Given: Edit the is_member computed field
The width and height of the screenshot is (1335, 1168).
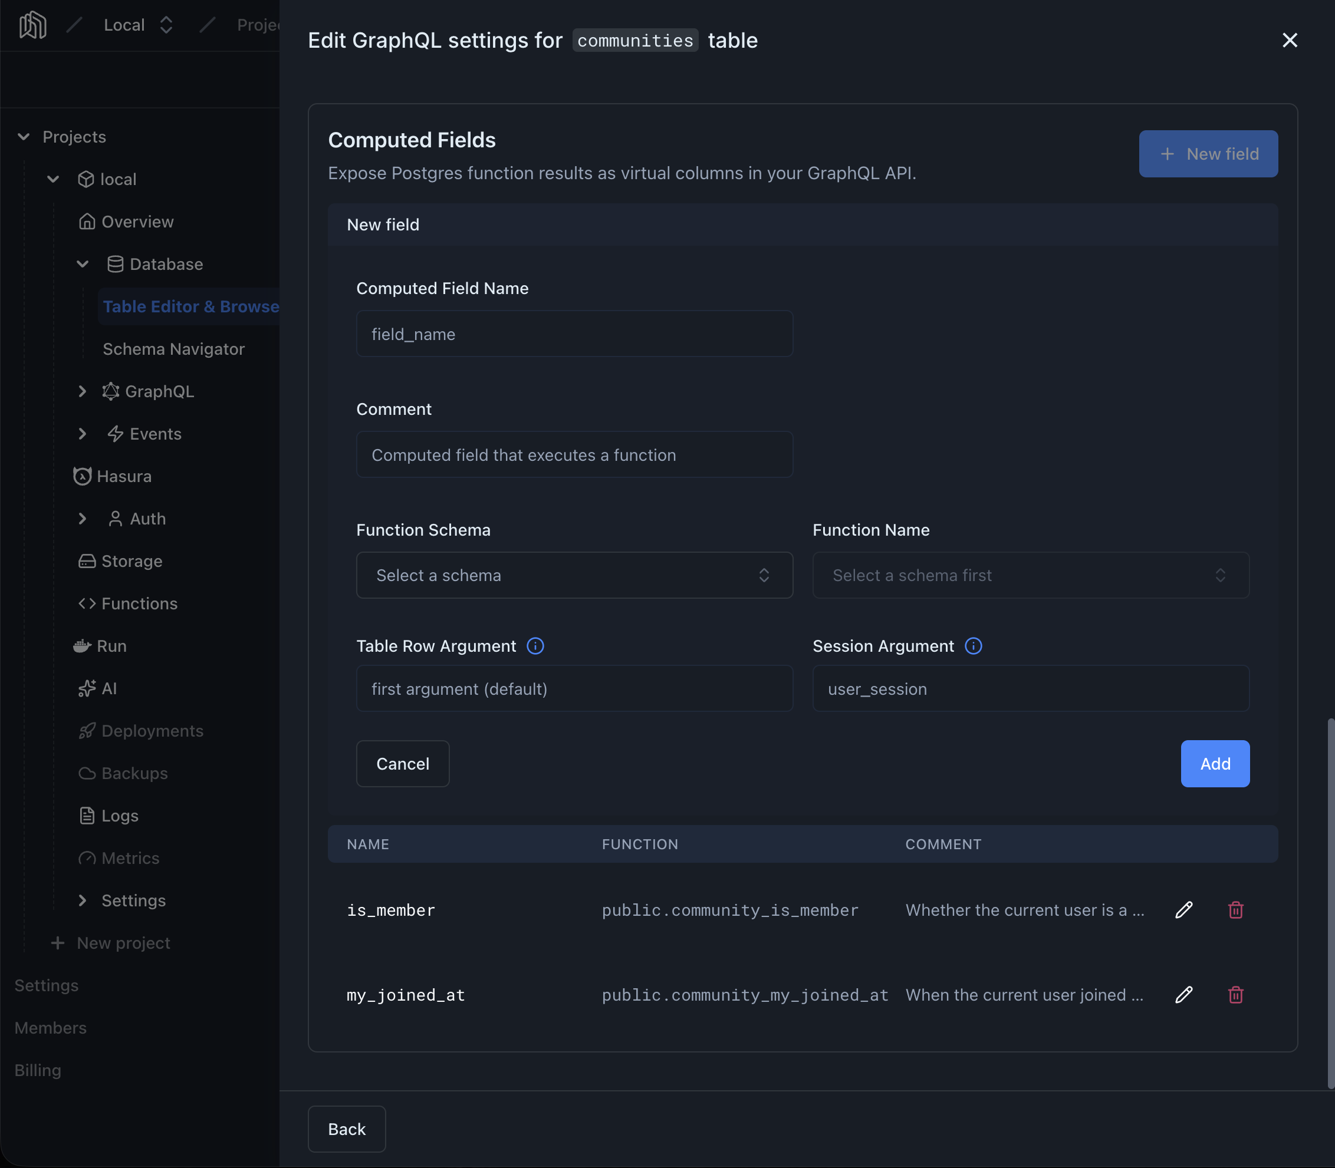Looking at the screenshot, I should click(x=1183, y=910).
